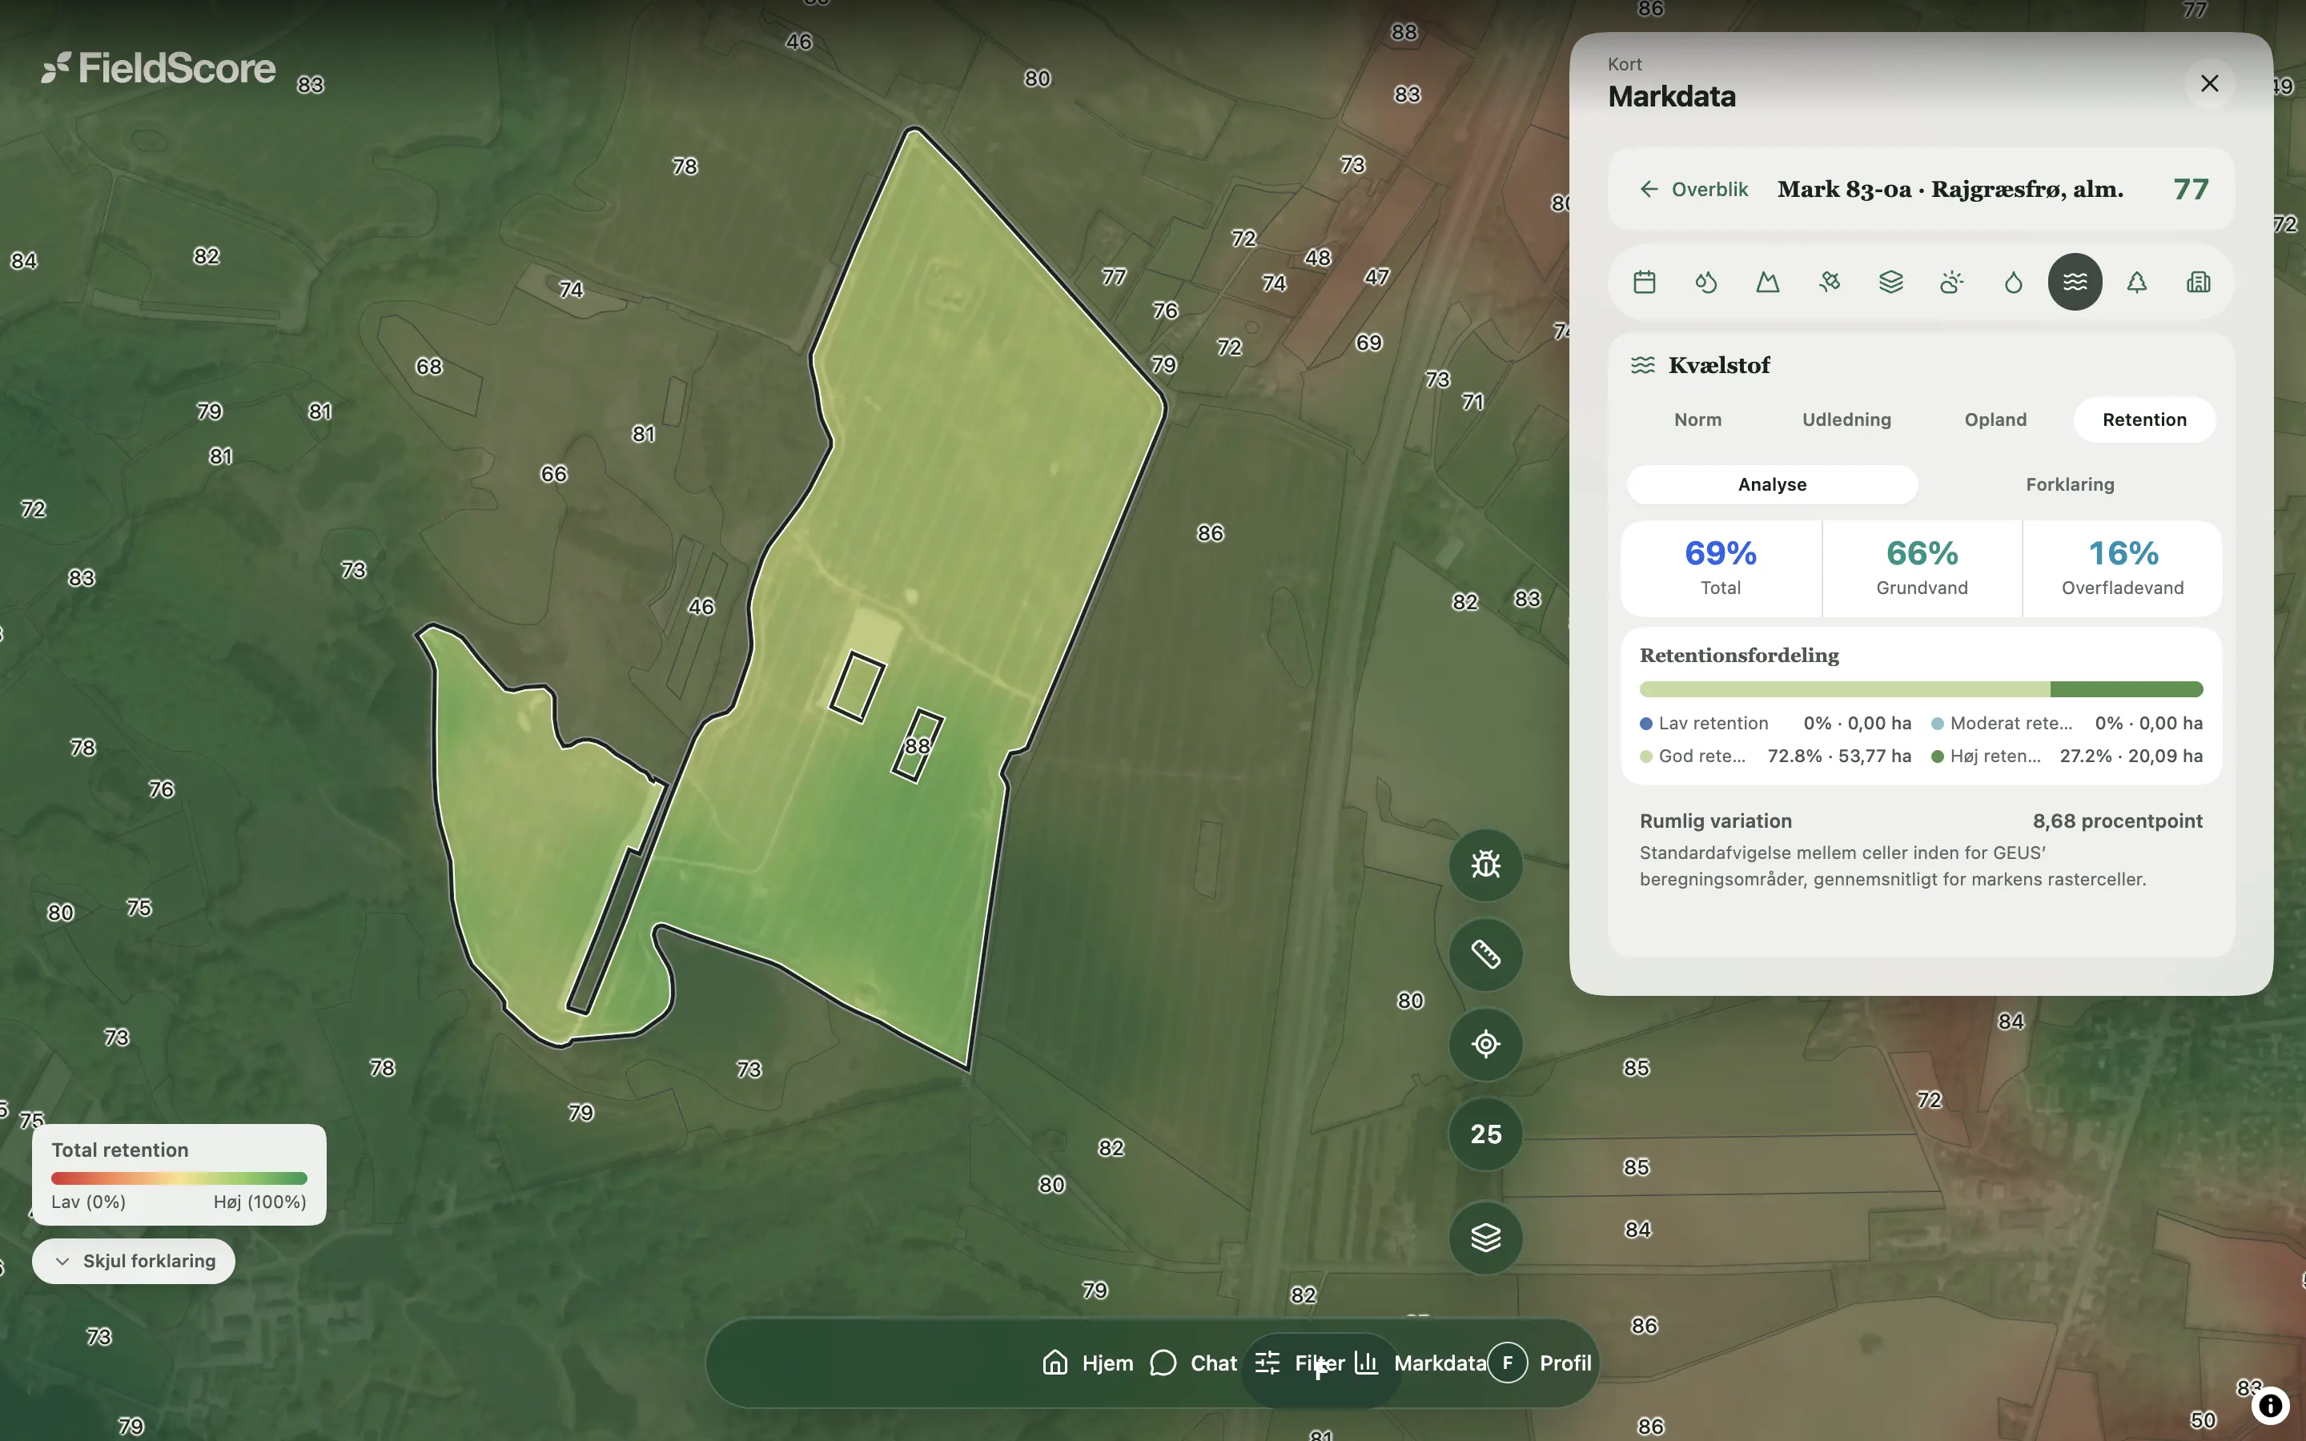The height and width of the screenshot is (1441, 2306).
Task: Open the tree icon in panel toolbar
Action: (2136, 282)
